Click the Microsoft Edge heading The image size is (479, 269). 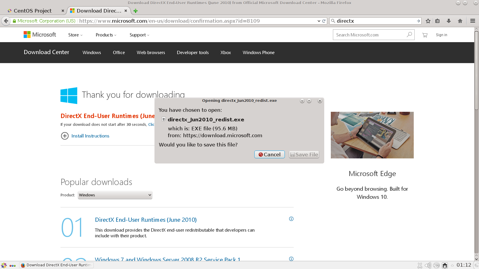pyautogui.click(x=372, y=174)
